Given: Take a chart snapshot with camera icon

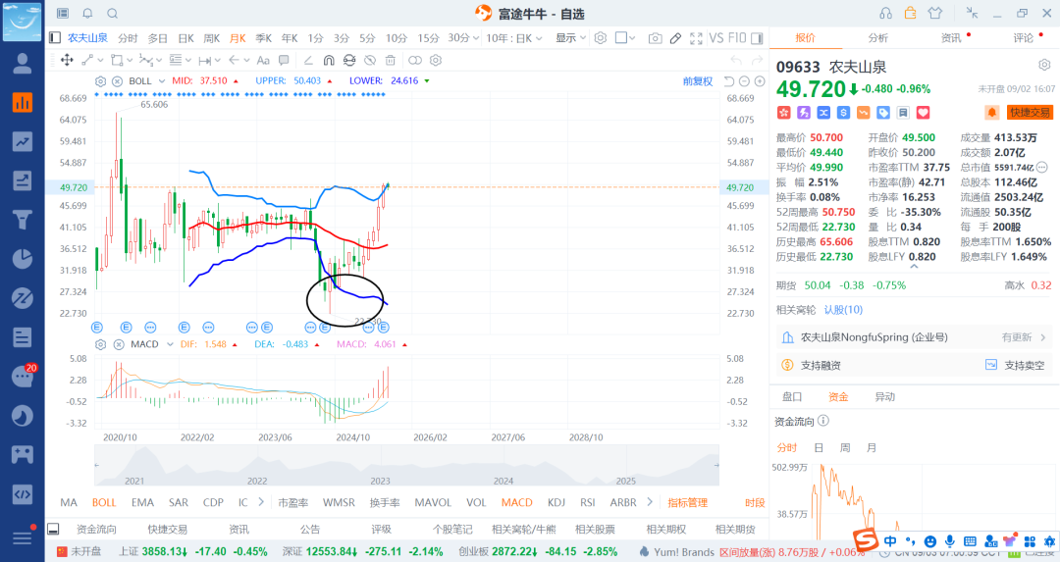Looking at the screenshot, I should click(655, 38).
